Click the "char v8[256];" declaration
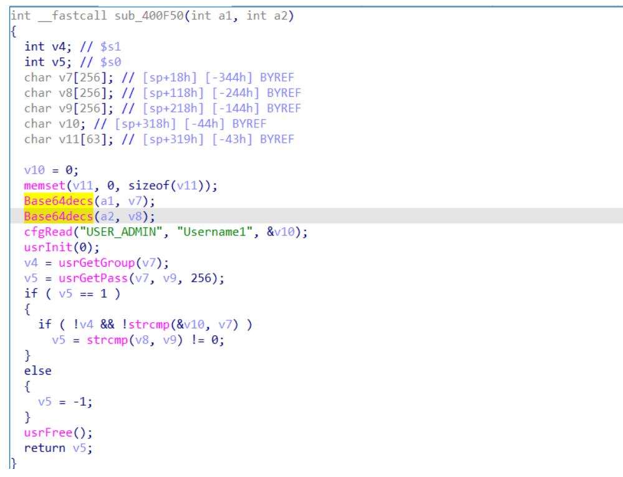Screen dimensions: 623x477 pos(69,93)
